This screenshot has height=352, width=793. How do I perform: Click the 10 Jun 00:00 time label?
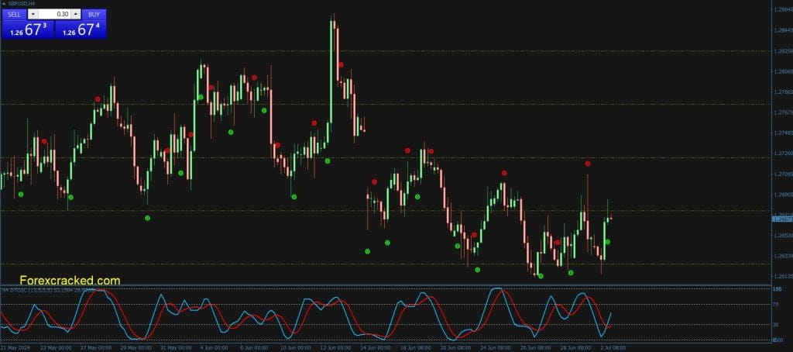[x=295, y=348]
